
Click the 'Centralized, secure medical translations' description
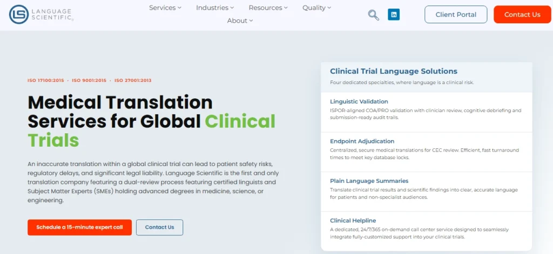[424, 154]
